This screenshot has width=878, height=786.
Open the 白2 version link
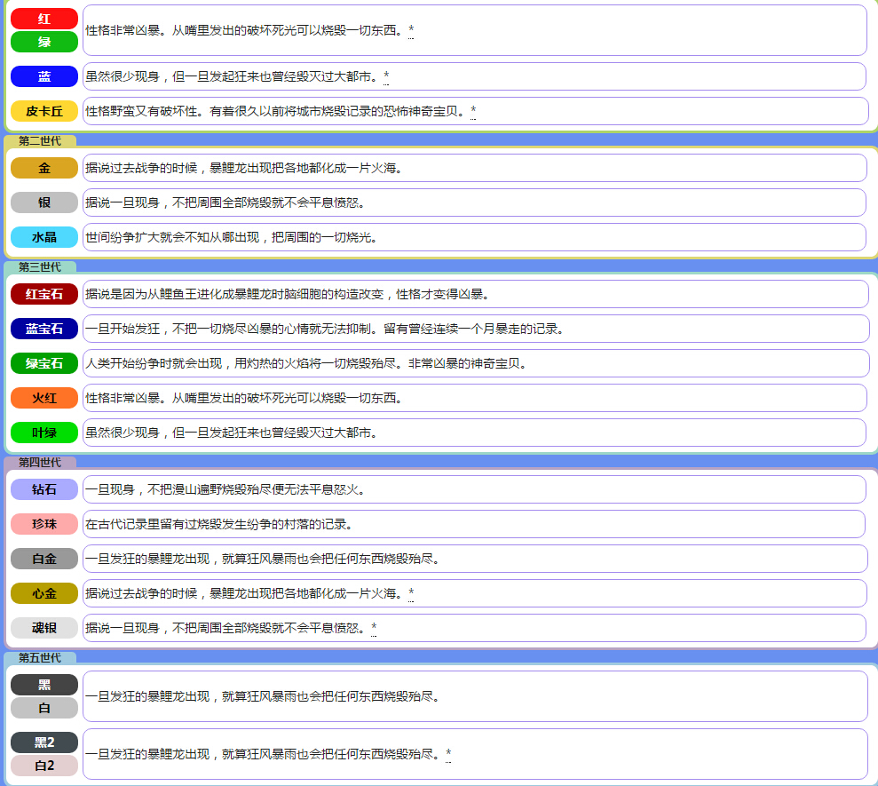[44, 766]
